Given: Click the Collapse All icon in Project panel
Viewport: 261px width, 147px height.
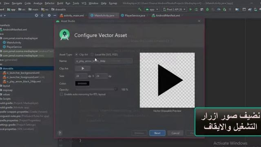Looking at the screenshot, I should [42, 16].
